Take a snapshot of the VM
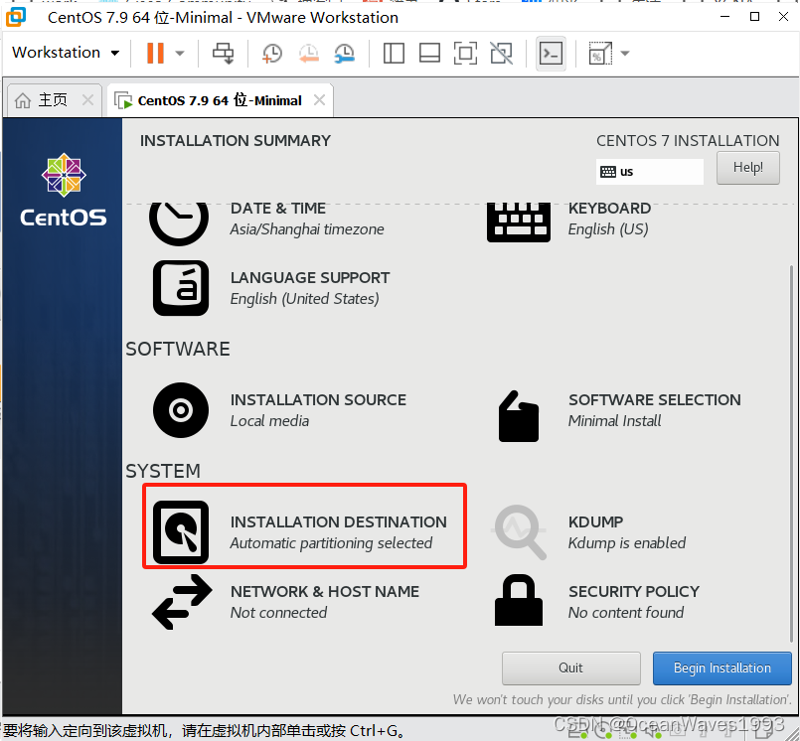This screenshot has height=741, width=800. (272, 53)
